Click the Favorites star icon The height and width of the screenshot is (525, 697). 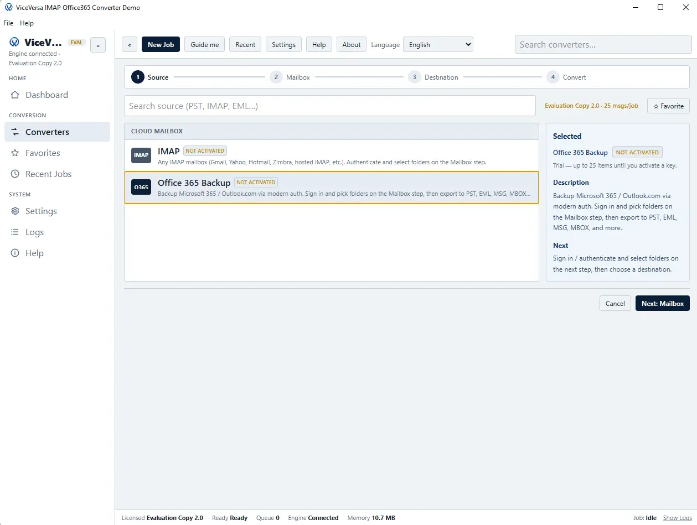(15, 153)
